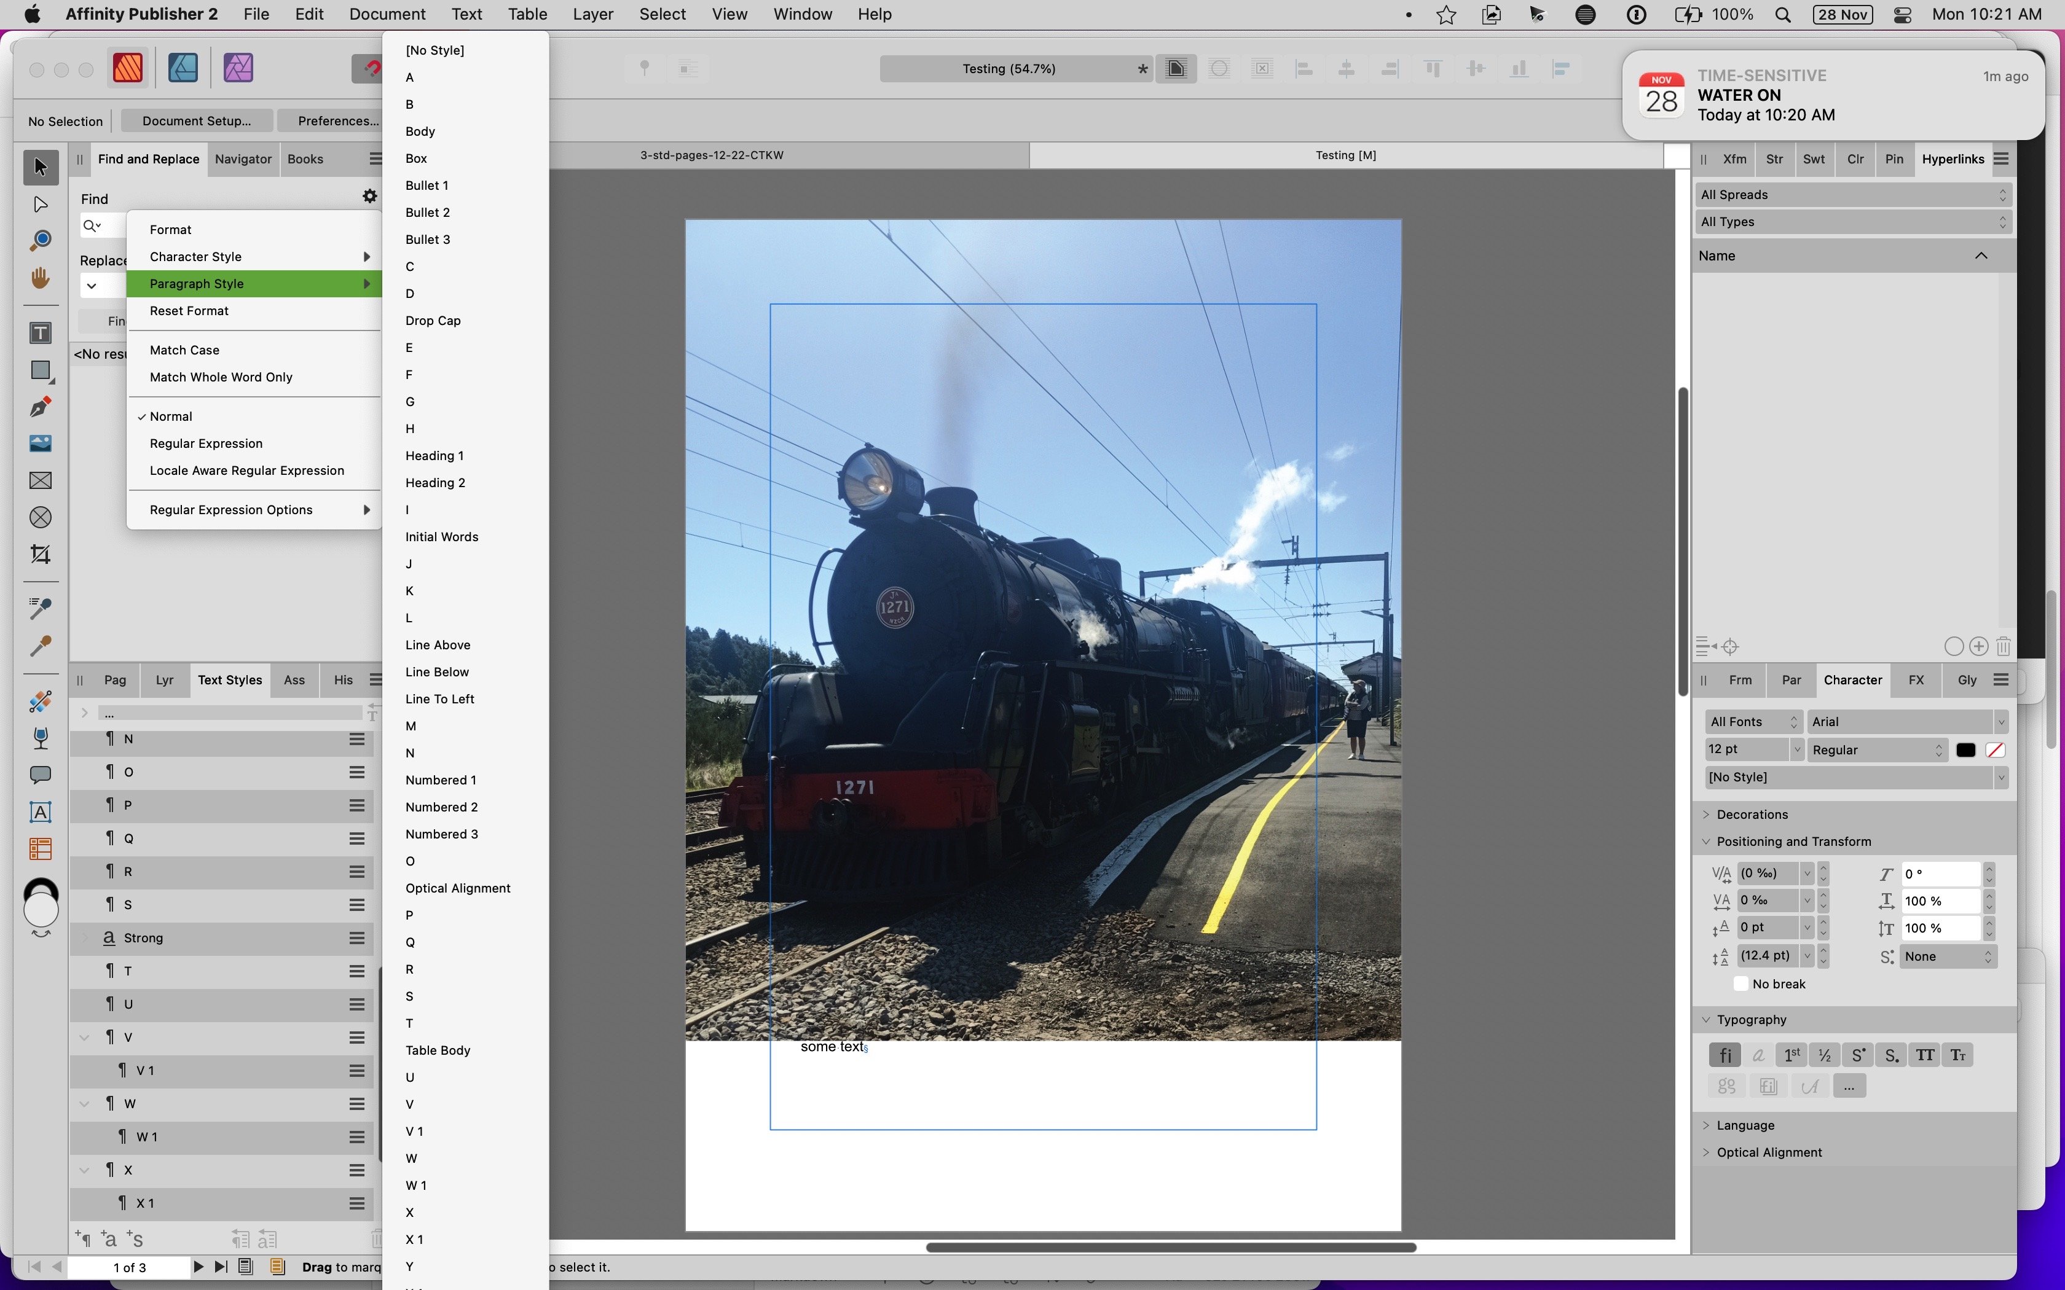Select the Picture Frame Rectangle tool

click(x=40, y=480)
